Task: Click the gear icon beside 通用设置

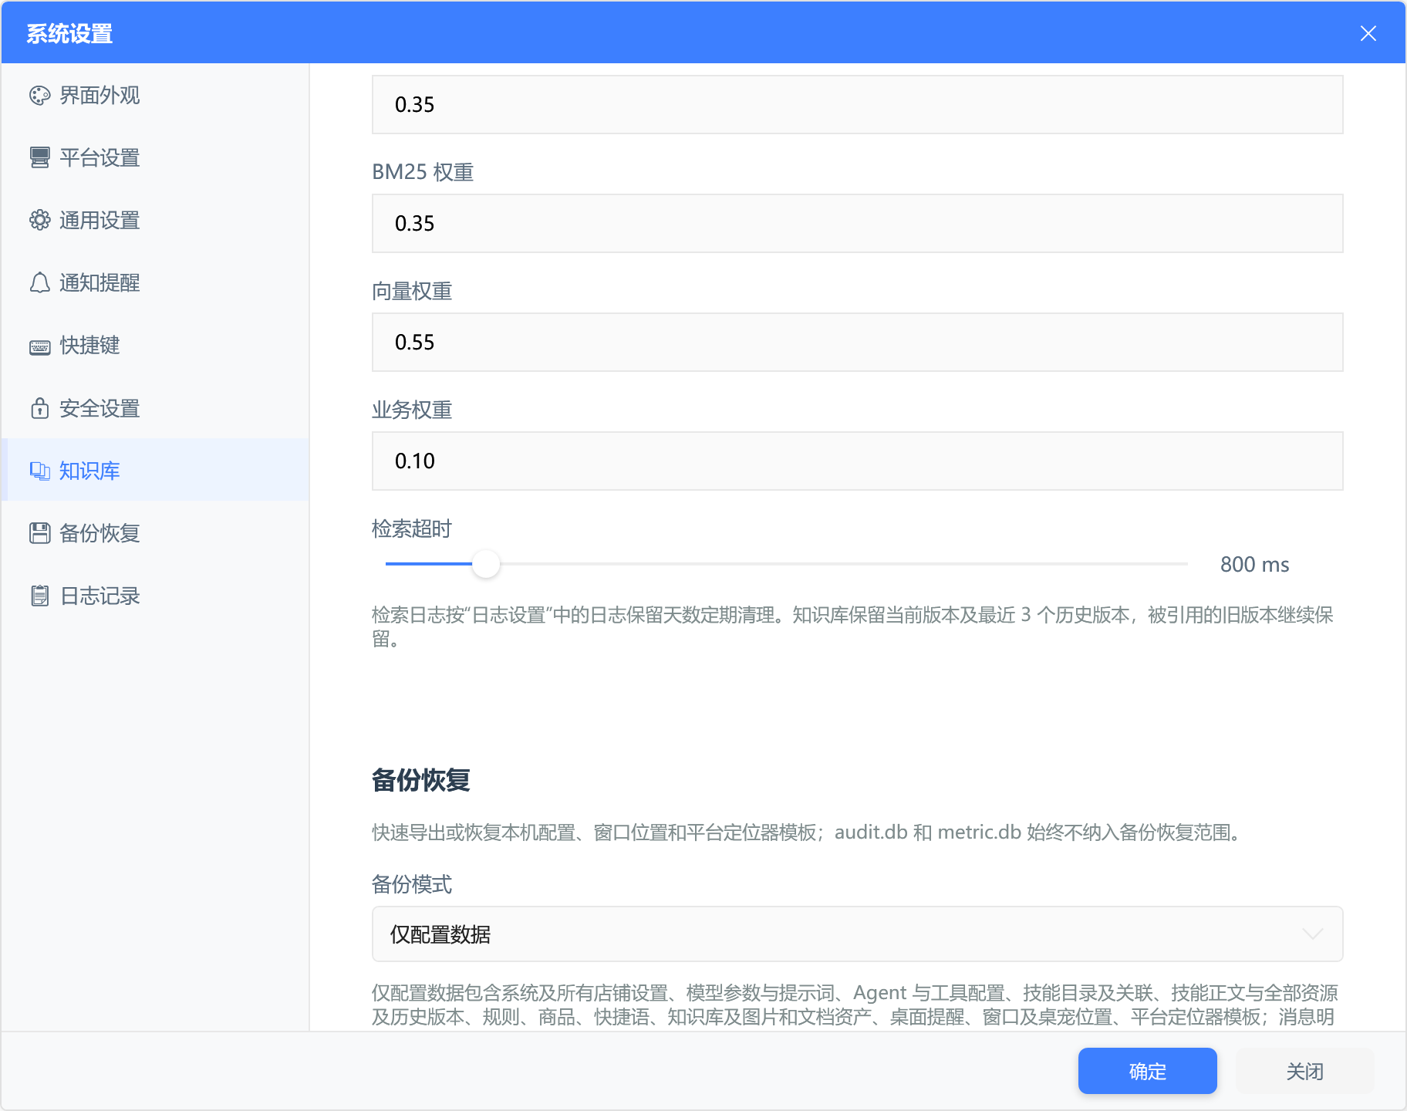Action: coord(39,220)
